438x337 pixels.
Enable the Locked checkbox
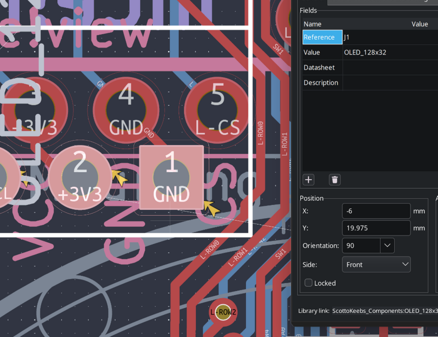tap(309, 283)
